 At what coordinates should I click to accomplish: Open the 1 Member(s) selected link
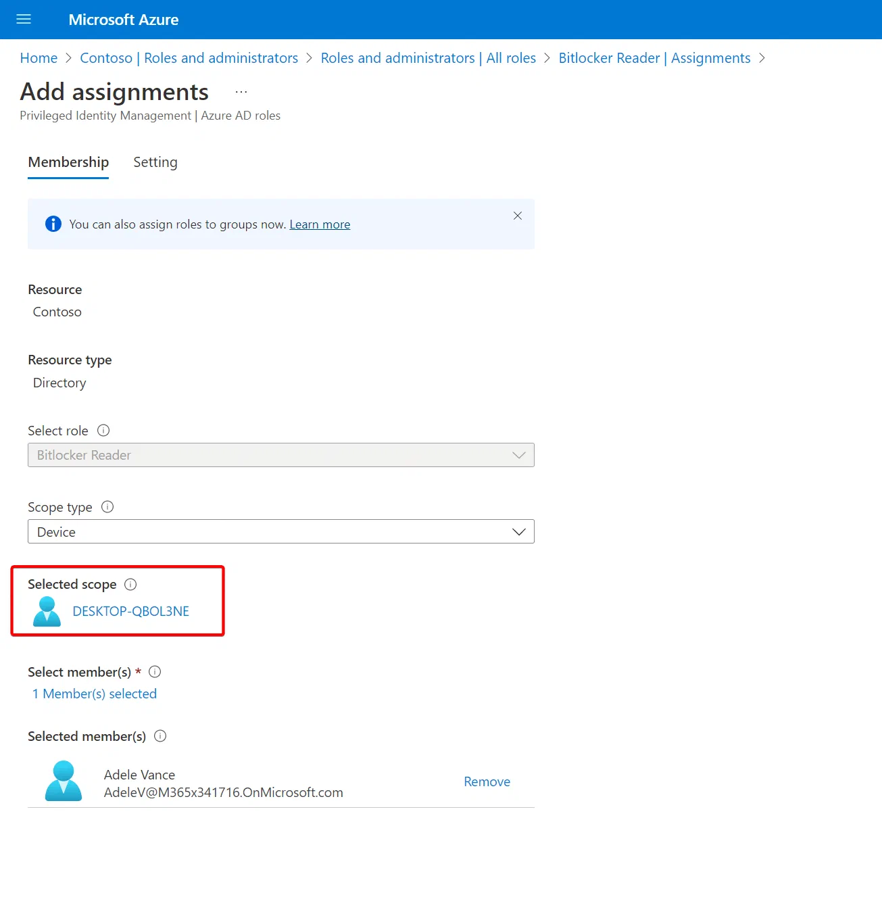pos(95,694)
